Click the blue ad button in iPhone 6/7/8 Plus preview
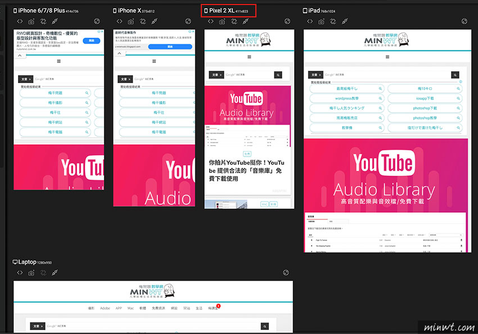Viewport: 478px width, 334px height. pyautogui.click(x=92, y=40)
